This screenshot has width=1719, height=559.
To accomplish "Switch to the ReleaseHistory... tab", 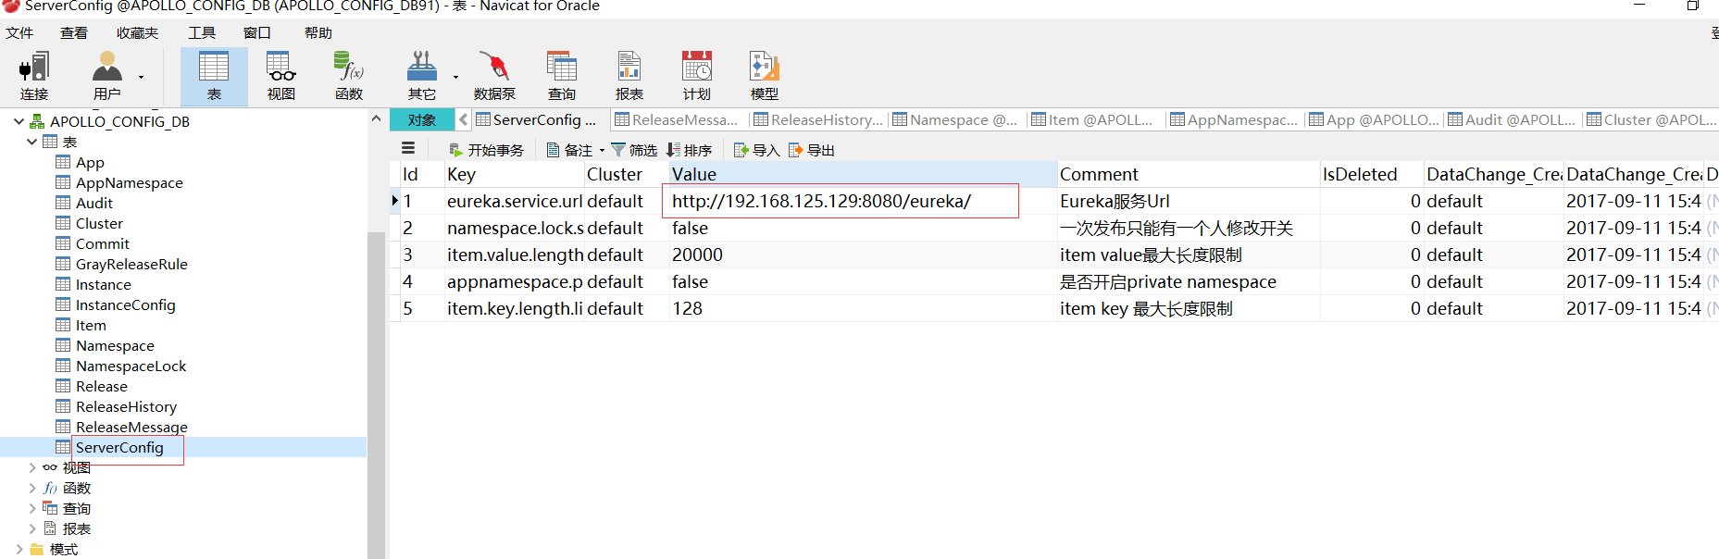I will click(x=818, y=119).
